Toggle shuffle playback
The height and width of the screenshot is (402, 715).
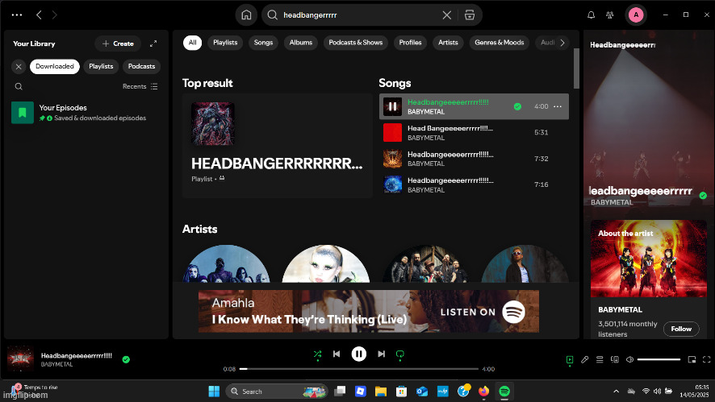click(x=317, y=354)
